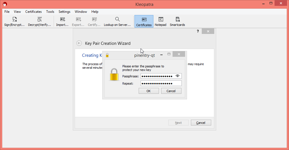Open the Tools menu
The image size is (289, 150).
(x=50, y=12)
